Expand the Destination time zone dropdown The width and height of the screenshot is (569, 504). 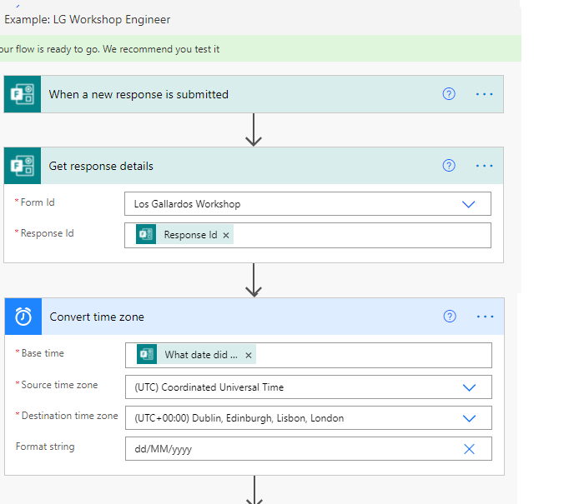(469, 418)
